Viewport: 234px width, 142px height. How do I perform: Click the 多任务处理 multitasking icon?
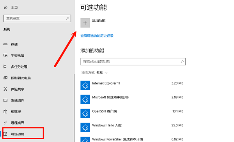click(5, 67)
